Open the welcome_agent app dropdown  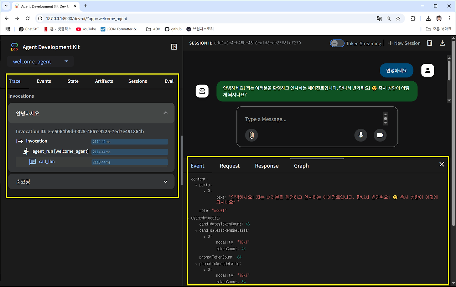40,61
